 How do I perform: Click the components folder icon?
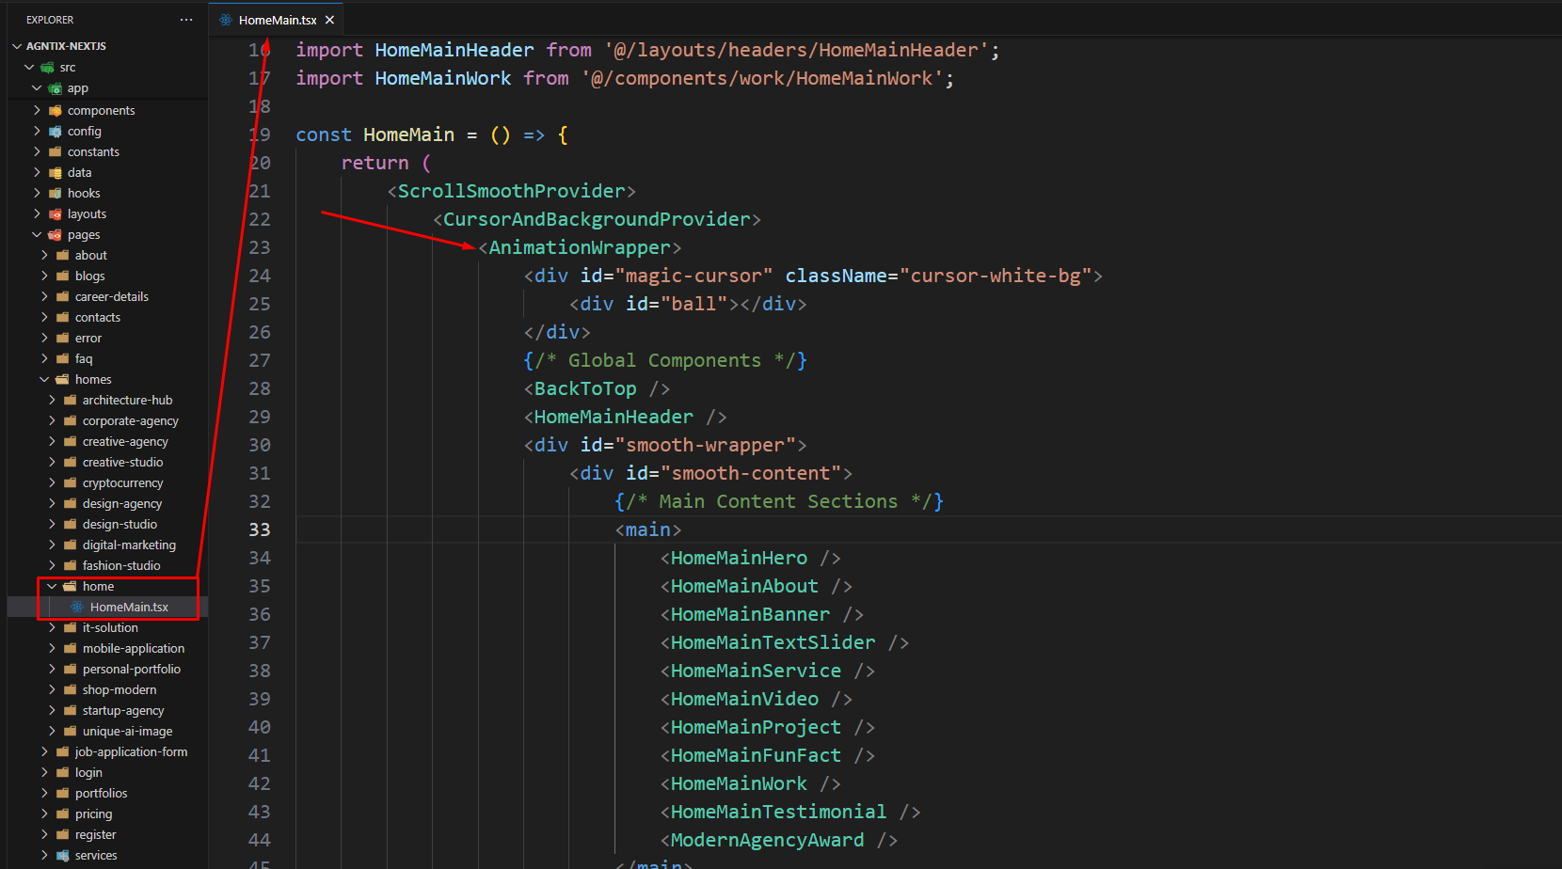56,111
